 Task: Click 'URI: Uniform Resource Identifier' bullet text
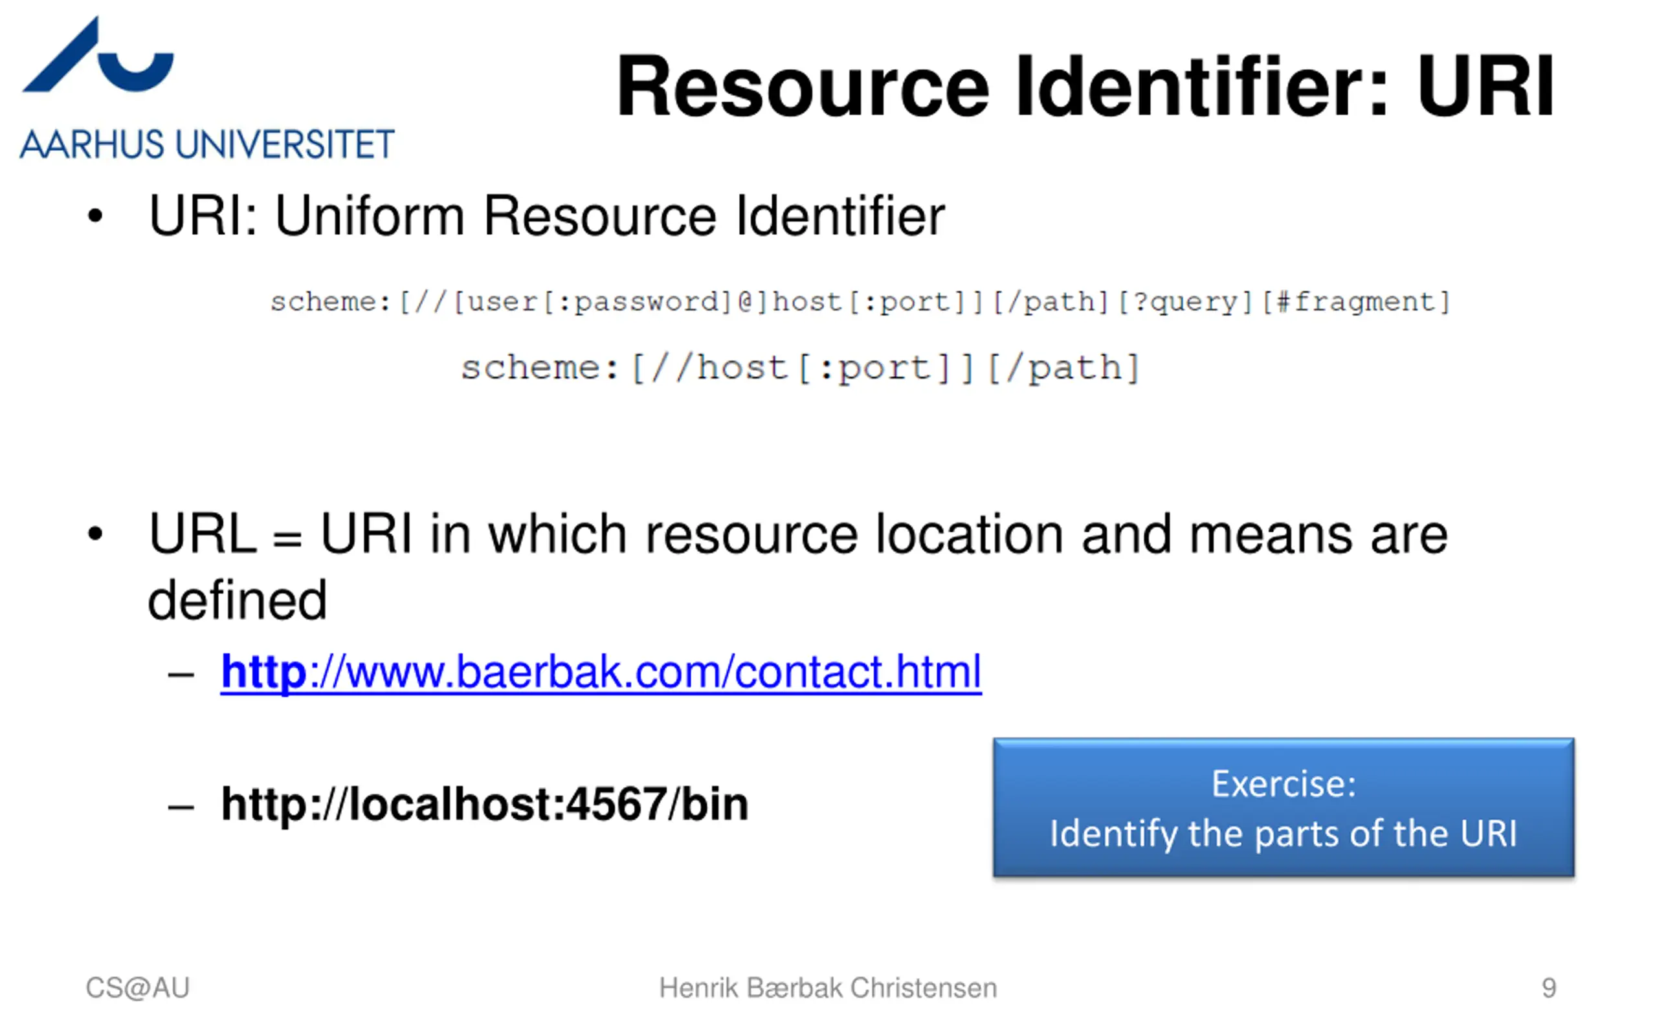tap(546, 215)
